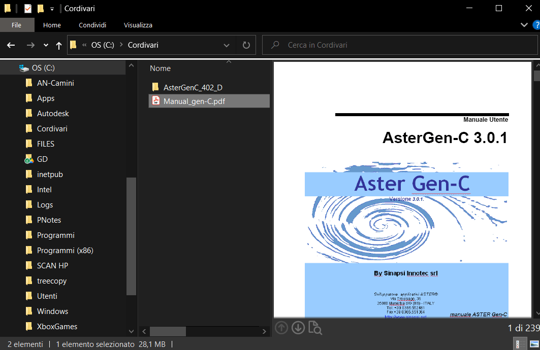Click the navigation pane vertical scrollbar thumb
The width and height of the screenshot is (540, 350).
[x=131, y=236]
